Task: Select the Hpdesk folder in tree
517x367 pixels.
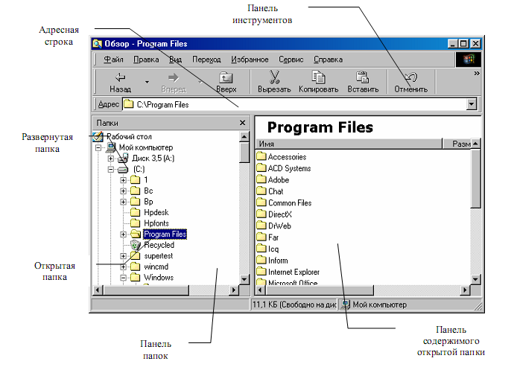Action: [x=156, y=212]
